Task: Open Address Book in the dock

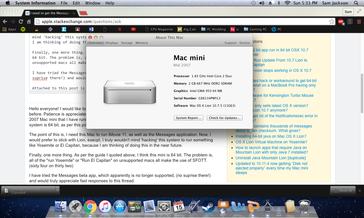Action: pos(290,206)
